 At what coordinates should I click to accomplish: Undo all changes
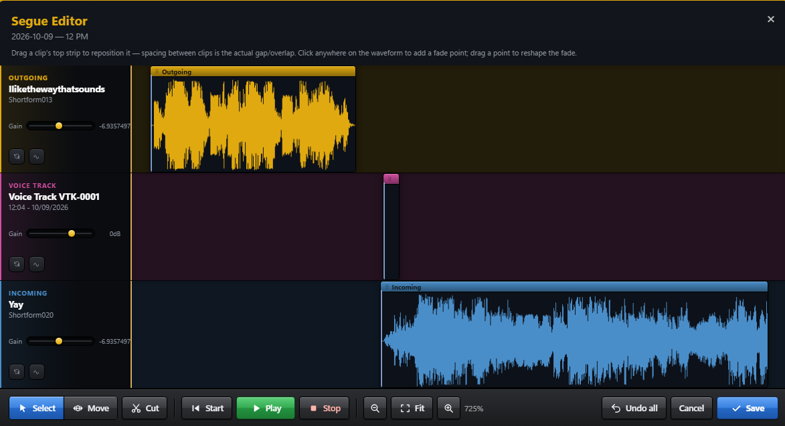coord(634,408)
